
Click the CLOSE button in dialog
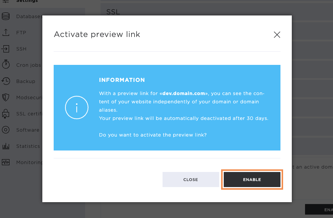tap(191, 180)
